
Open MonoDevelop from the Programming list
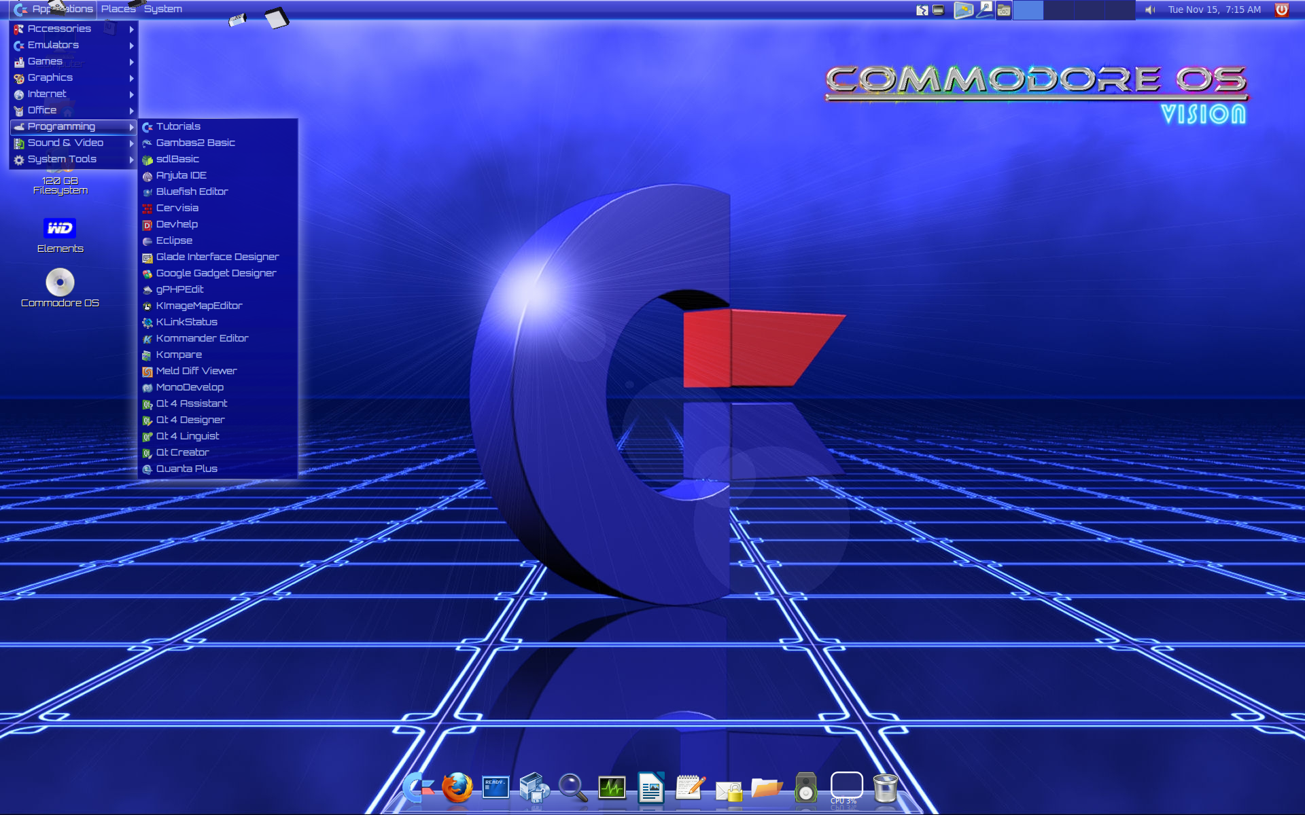pyautogui.click(x=190, y=387)
